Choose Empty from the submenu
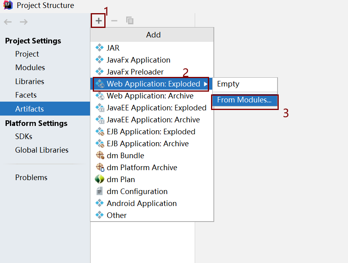Screen dimensions: 348x263 228,84
